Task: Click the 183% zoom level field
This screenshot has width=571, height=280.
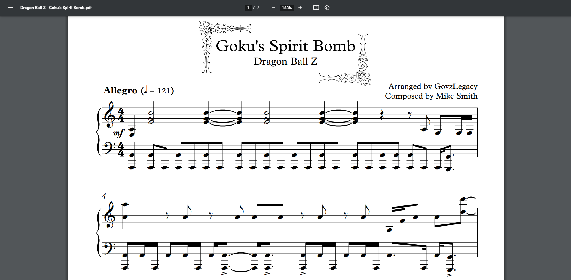Action: pyautogui.click(x=287, y=8)
